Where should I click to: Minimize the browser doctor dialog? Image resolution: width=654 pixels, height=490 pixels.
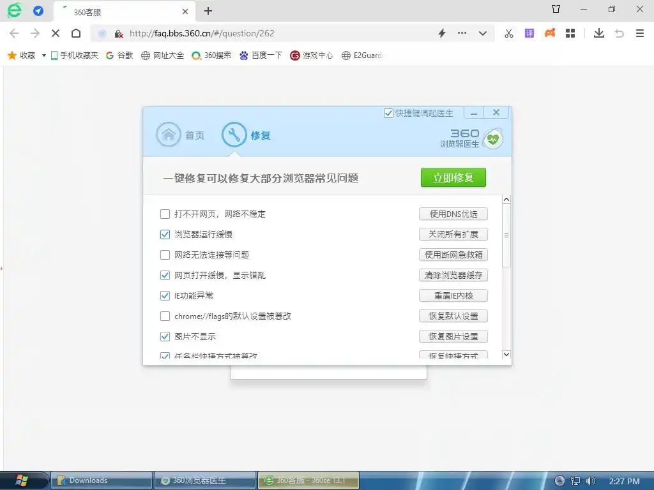pos(474,112)
